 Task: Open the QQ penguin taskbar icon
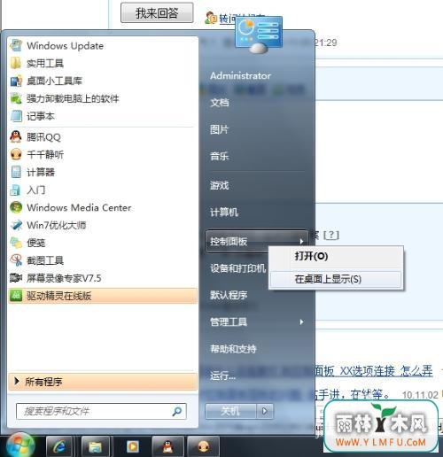pyautogui.click(x=167, y=446)
